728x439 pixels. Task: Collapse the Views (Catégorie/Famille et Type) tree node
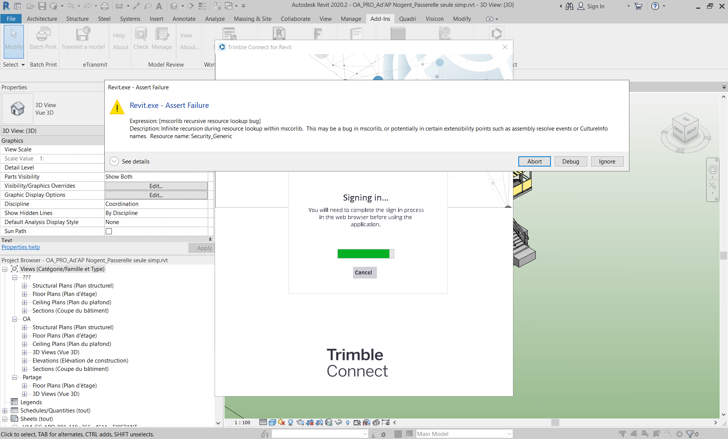pos(5,269)
